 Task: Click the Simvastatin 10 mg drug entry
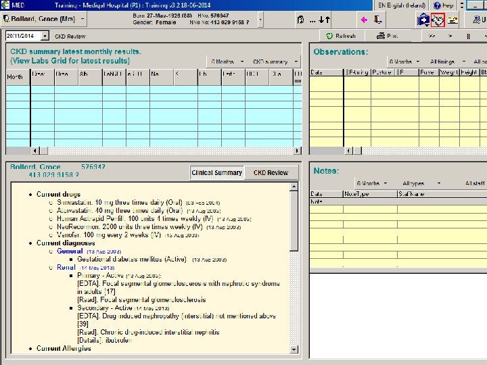pos(138,203)
